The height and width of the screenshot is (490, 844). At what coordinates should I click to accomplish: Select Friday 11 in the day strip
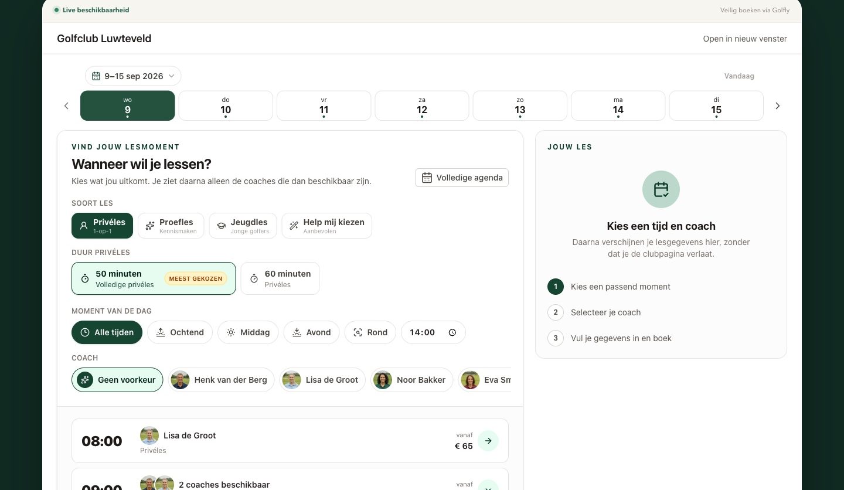(324, 106)
